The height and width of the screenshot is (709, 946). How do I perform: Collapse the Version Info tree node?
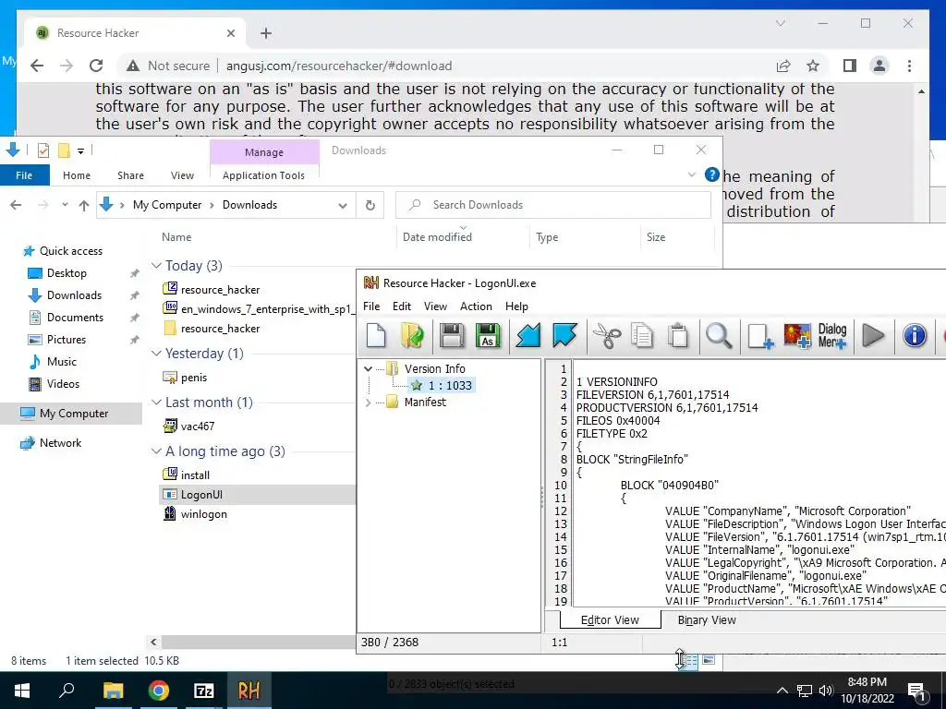368,368
